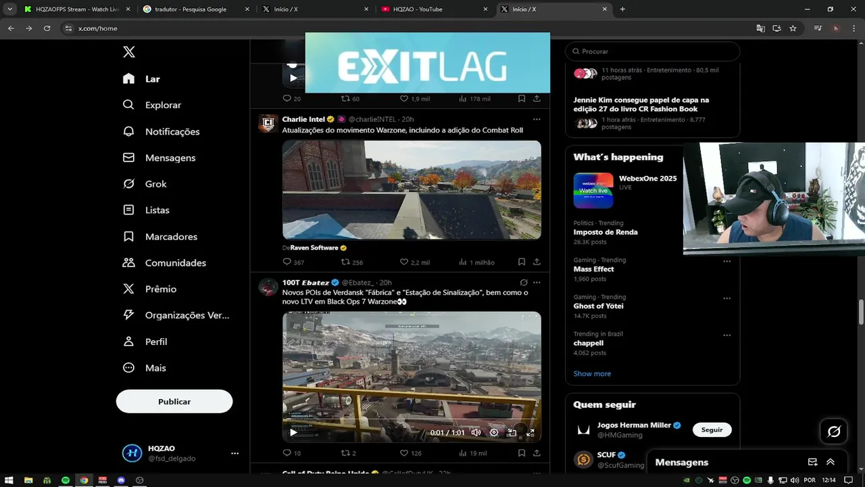
Task: Reload the page
Action: pos(47,28)
